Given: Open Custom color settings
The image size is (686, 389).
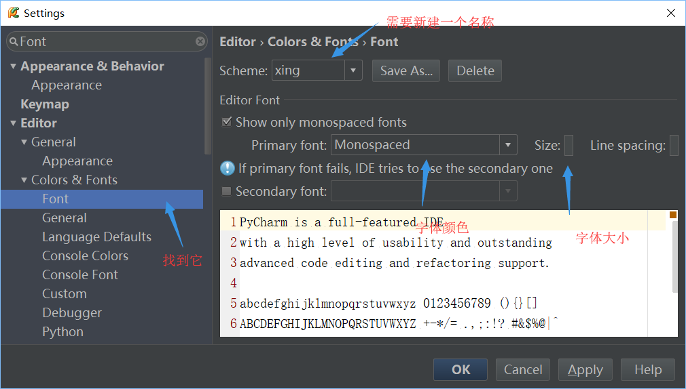Looking at the screenshot, I should [x=65, y=294].
